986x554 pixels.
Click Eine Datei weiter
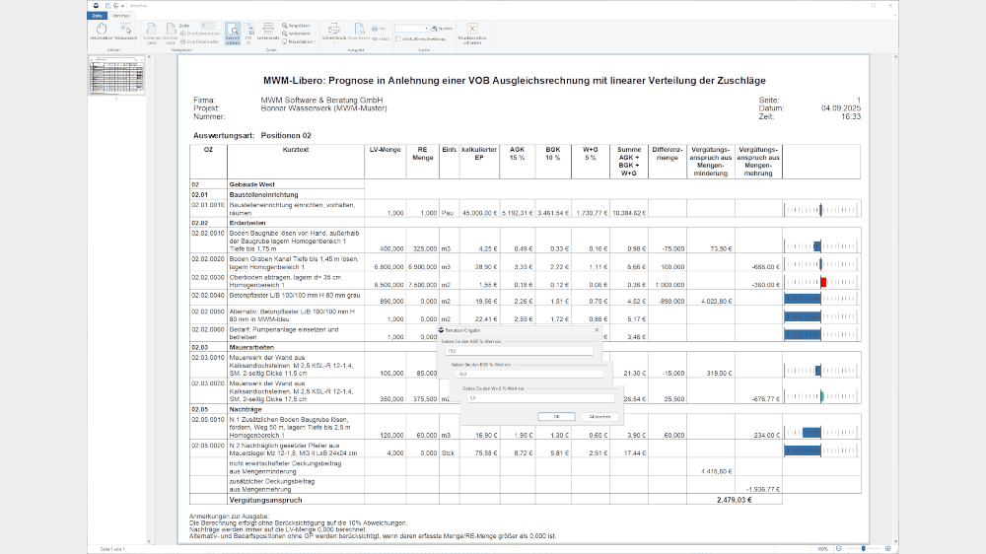200,41
